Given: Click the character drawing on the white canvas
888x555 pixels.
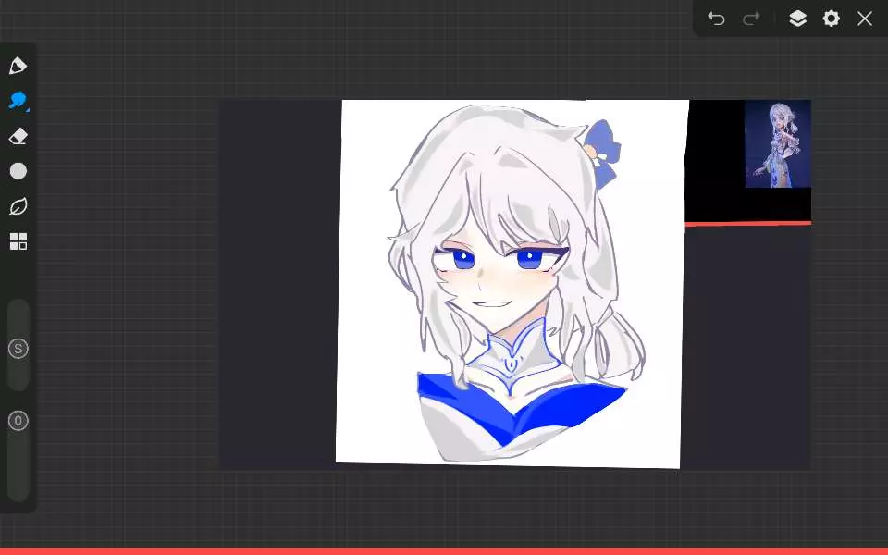Looking at the screenshot, I should (514, 283).
